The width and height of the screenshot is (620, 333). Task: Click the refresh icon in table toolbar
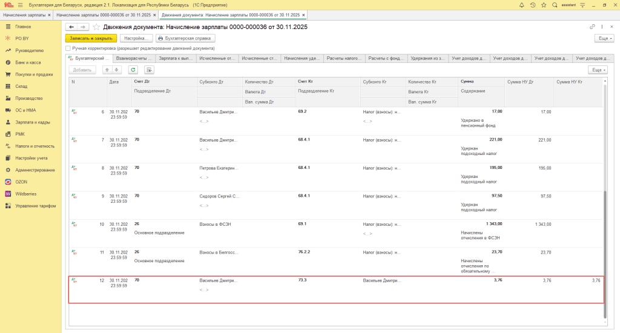click(133, 70)
